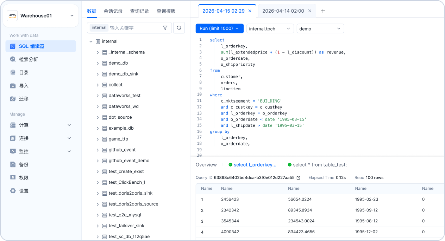The height and width of the screenshot is (241, 445).
Task: Open the 检索分析 sidebar icon
Action: click(13, 59)
